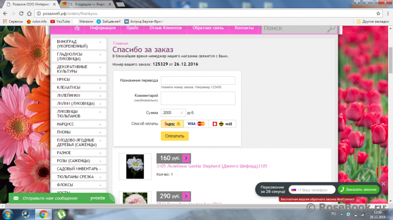Expand the НАРЦИСС category

(100, 125)
